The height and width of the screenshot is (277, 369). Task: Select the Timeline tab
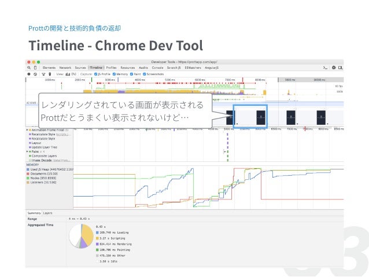pyautogui.click(x=96, y=68)
